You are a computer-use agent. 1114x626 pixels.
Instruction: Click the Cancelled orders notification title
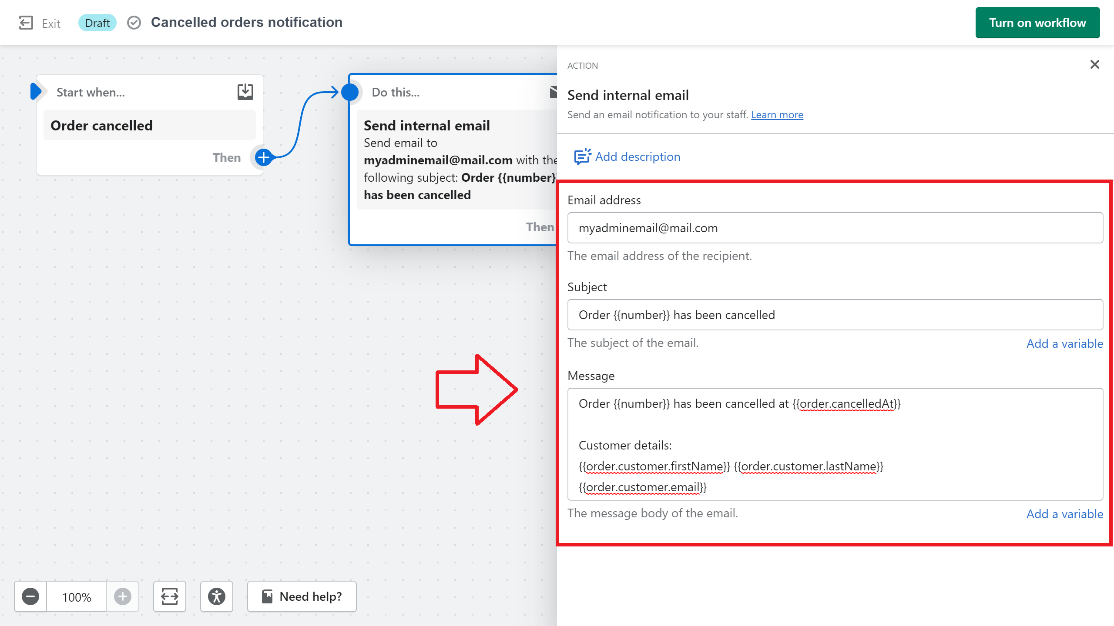coord(246,22)
